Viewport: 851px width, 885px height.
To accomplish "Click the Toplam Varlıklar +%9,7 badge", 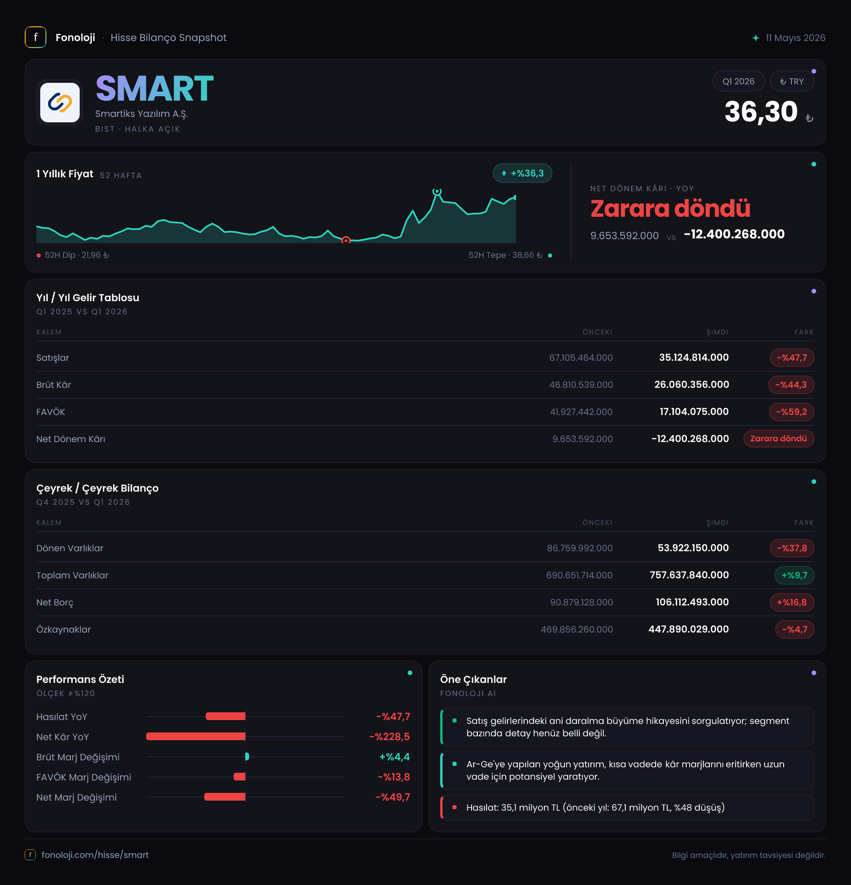I will 795,575.
